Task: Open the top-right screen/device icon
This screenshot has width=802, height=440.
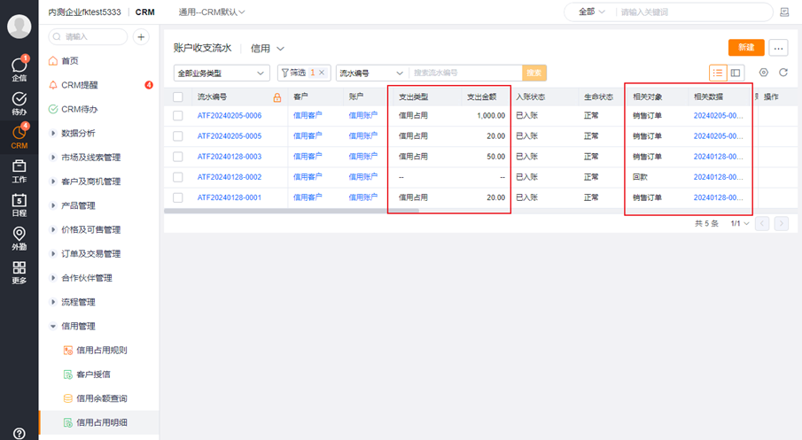Action: click(x=784, y=12)
